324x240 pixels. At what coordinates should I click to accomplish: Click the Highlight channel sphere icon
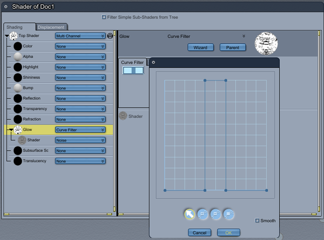click(x=18, y=67)
